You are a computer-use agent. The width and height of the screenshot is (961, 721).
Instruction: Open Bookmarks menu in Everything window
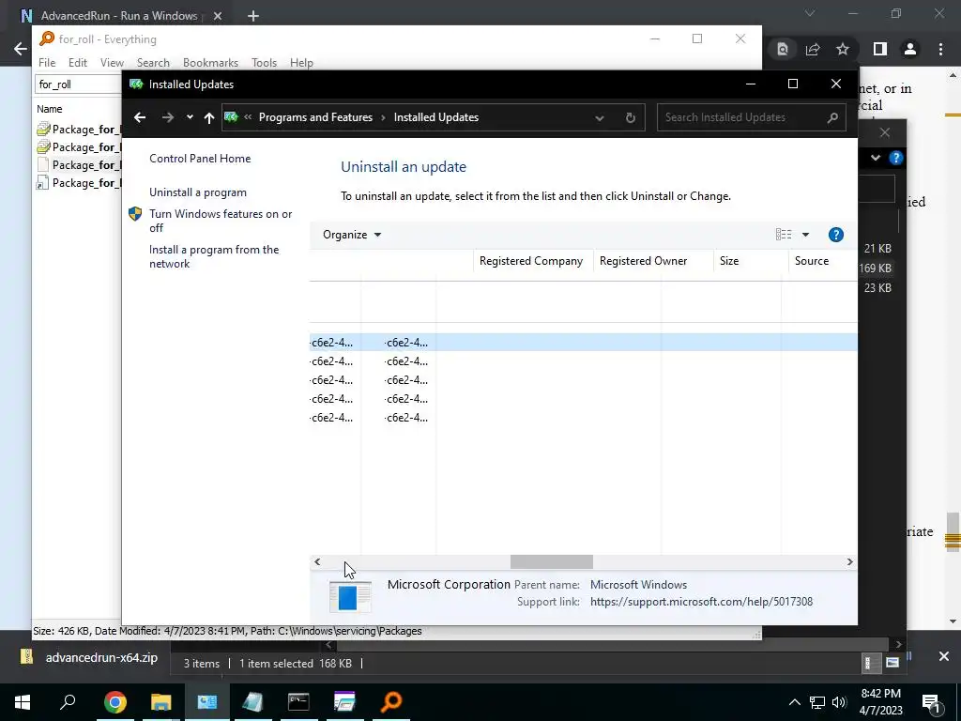click(x=210, y=63)
